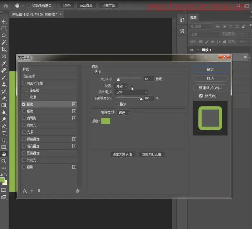The height and width of the screenshot is (229, 252).
Task: Select the Clone Stamp tool
Action: pyautogui.click(x=4, y=84)
